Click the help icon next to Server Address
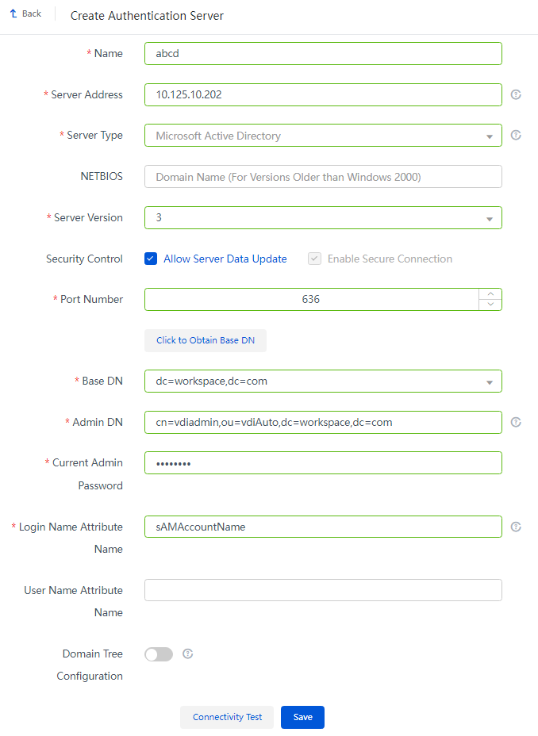Viewport: 538px width, 736px height. pyautogui.click(x=516, y=95)
